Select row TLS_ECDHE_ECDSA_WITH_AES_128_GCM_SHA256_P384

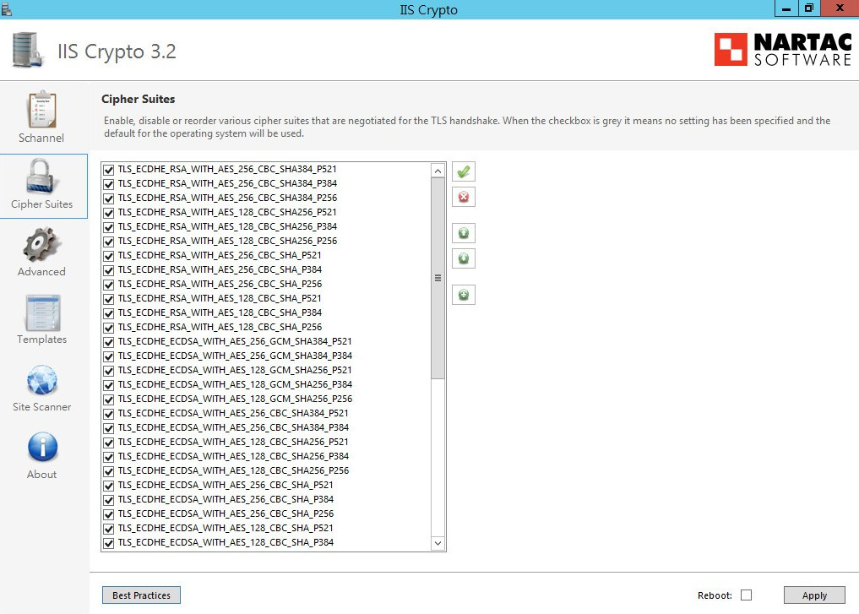click(x=266, y=384)
